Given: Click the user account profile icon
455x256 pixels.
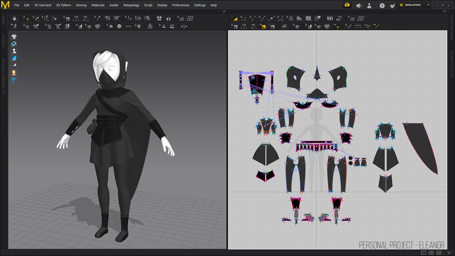Looking at the screenshot, I should point(369,5).
